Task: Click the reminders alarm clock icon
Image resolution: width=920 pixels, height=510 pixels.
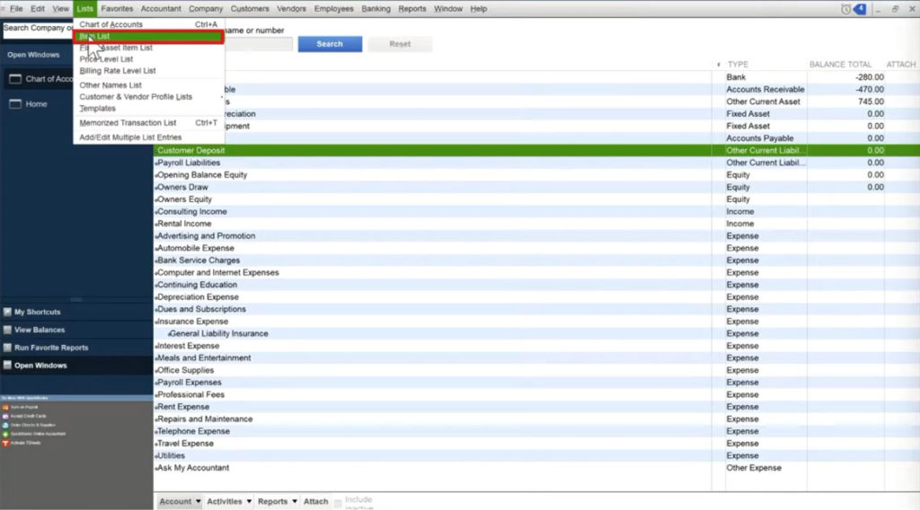Action: (x=845, y=8)
